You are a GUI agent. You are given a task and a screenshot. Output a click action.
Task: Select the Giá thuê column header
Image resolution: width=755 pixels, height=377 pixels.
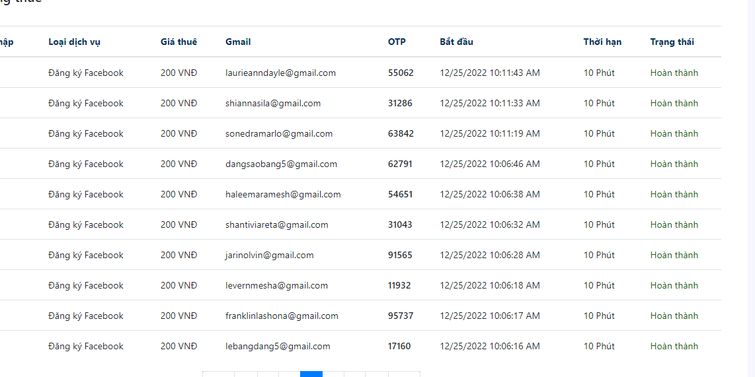(x=179, y=42)
